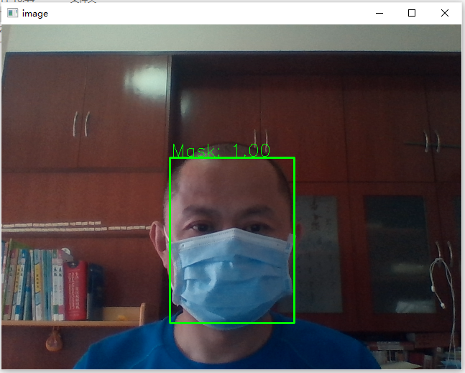Click the green "Mask: 1.00" detection label
The width and height of the screenshot is (465, 373).
click(221, 150)
